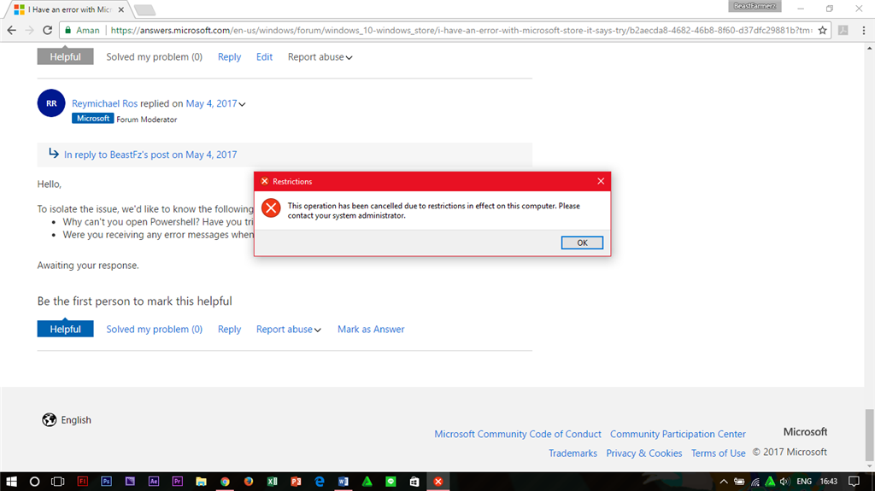The image size is (875, 491).
Task: Open the volume control in system tray
Action: 784,482
